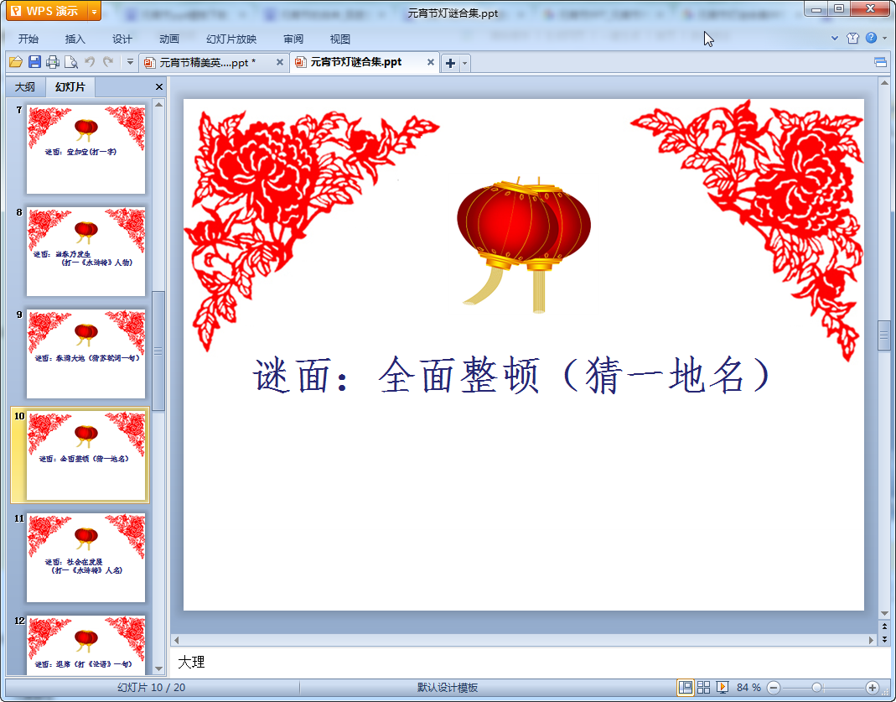Expand the dropdown arrow beside help icon
Screen dimensions: 896x702
[x=884, y=39]
